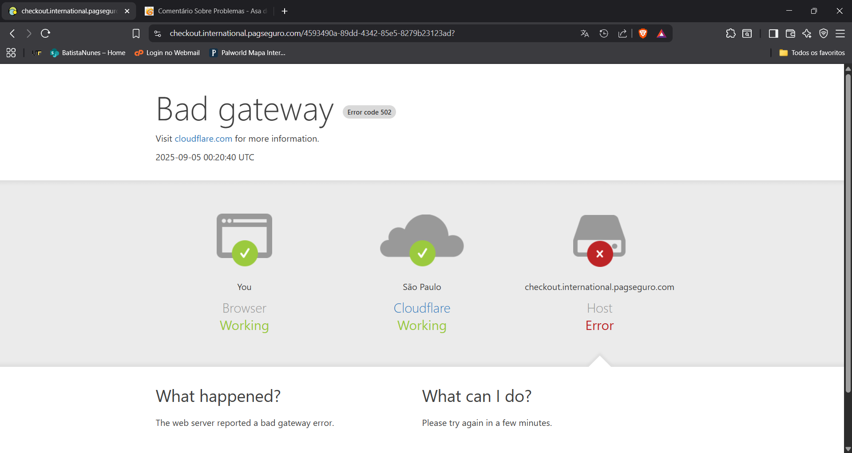Click the Error code 502 badge
This screenshot has height=453, width=852.
(x=369, y=112)
